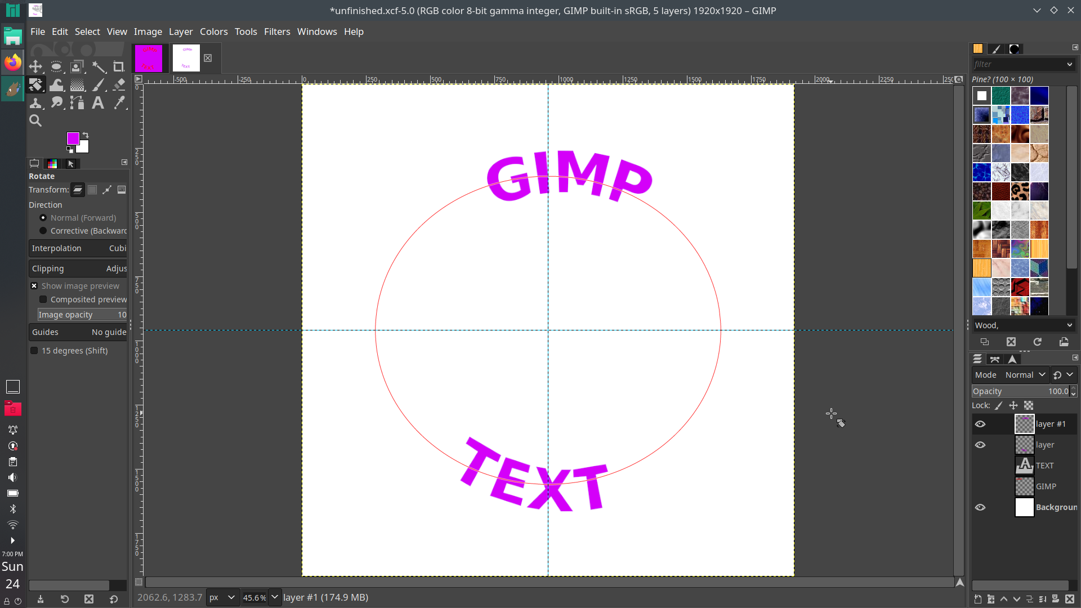This screenshot has width=1081, height=608.
Task: Open the Guides dropdown
Action: [78, 332]
